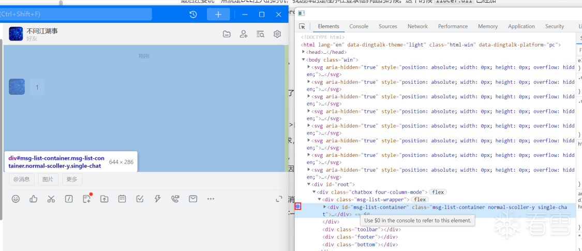The image size is (582, 251).
Task: Expand the head element node
Action: pos(304,52)
